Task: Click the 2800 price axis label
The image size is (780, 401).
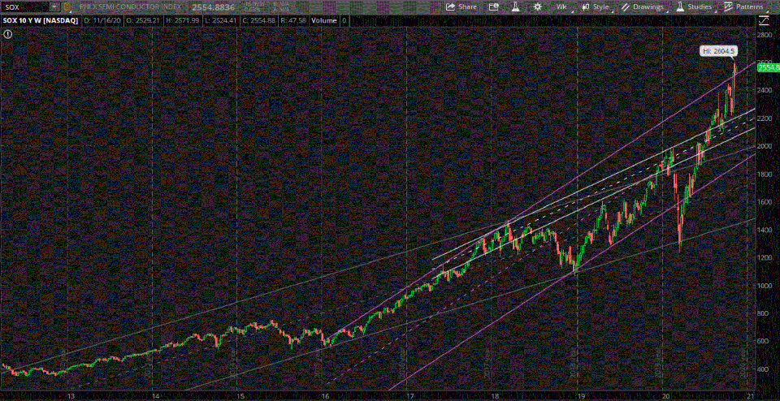Action: [764, 35]
